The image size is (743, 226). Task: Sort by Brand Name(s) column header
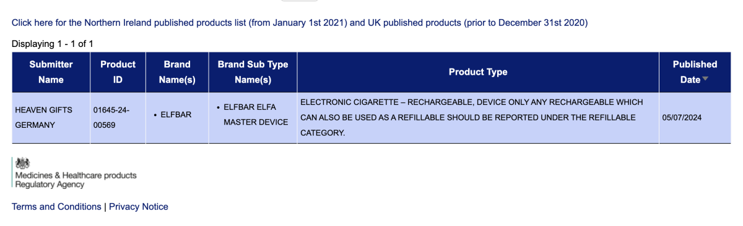click(177, 72)
